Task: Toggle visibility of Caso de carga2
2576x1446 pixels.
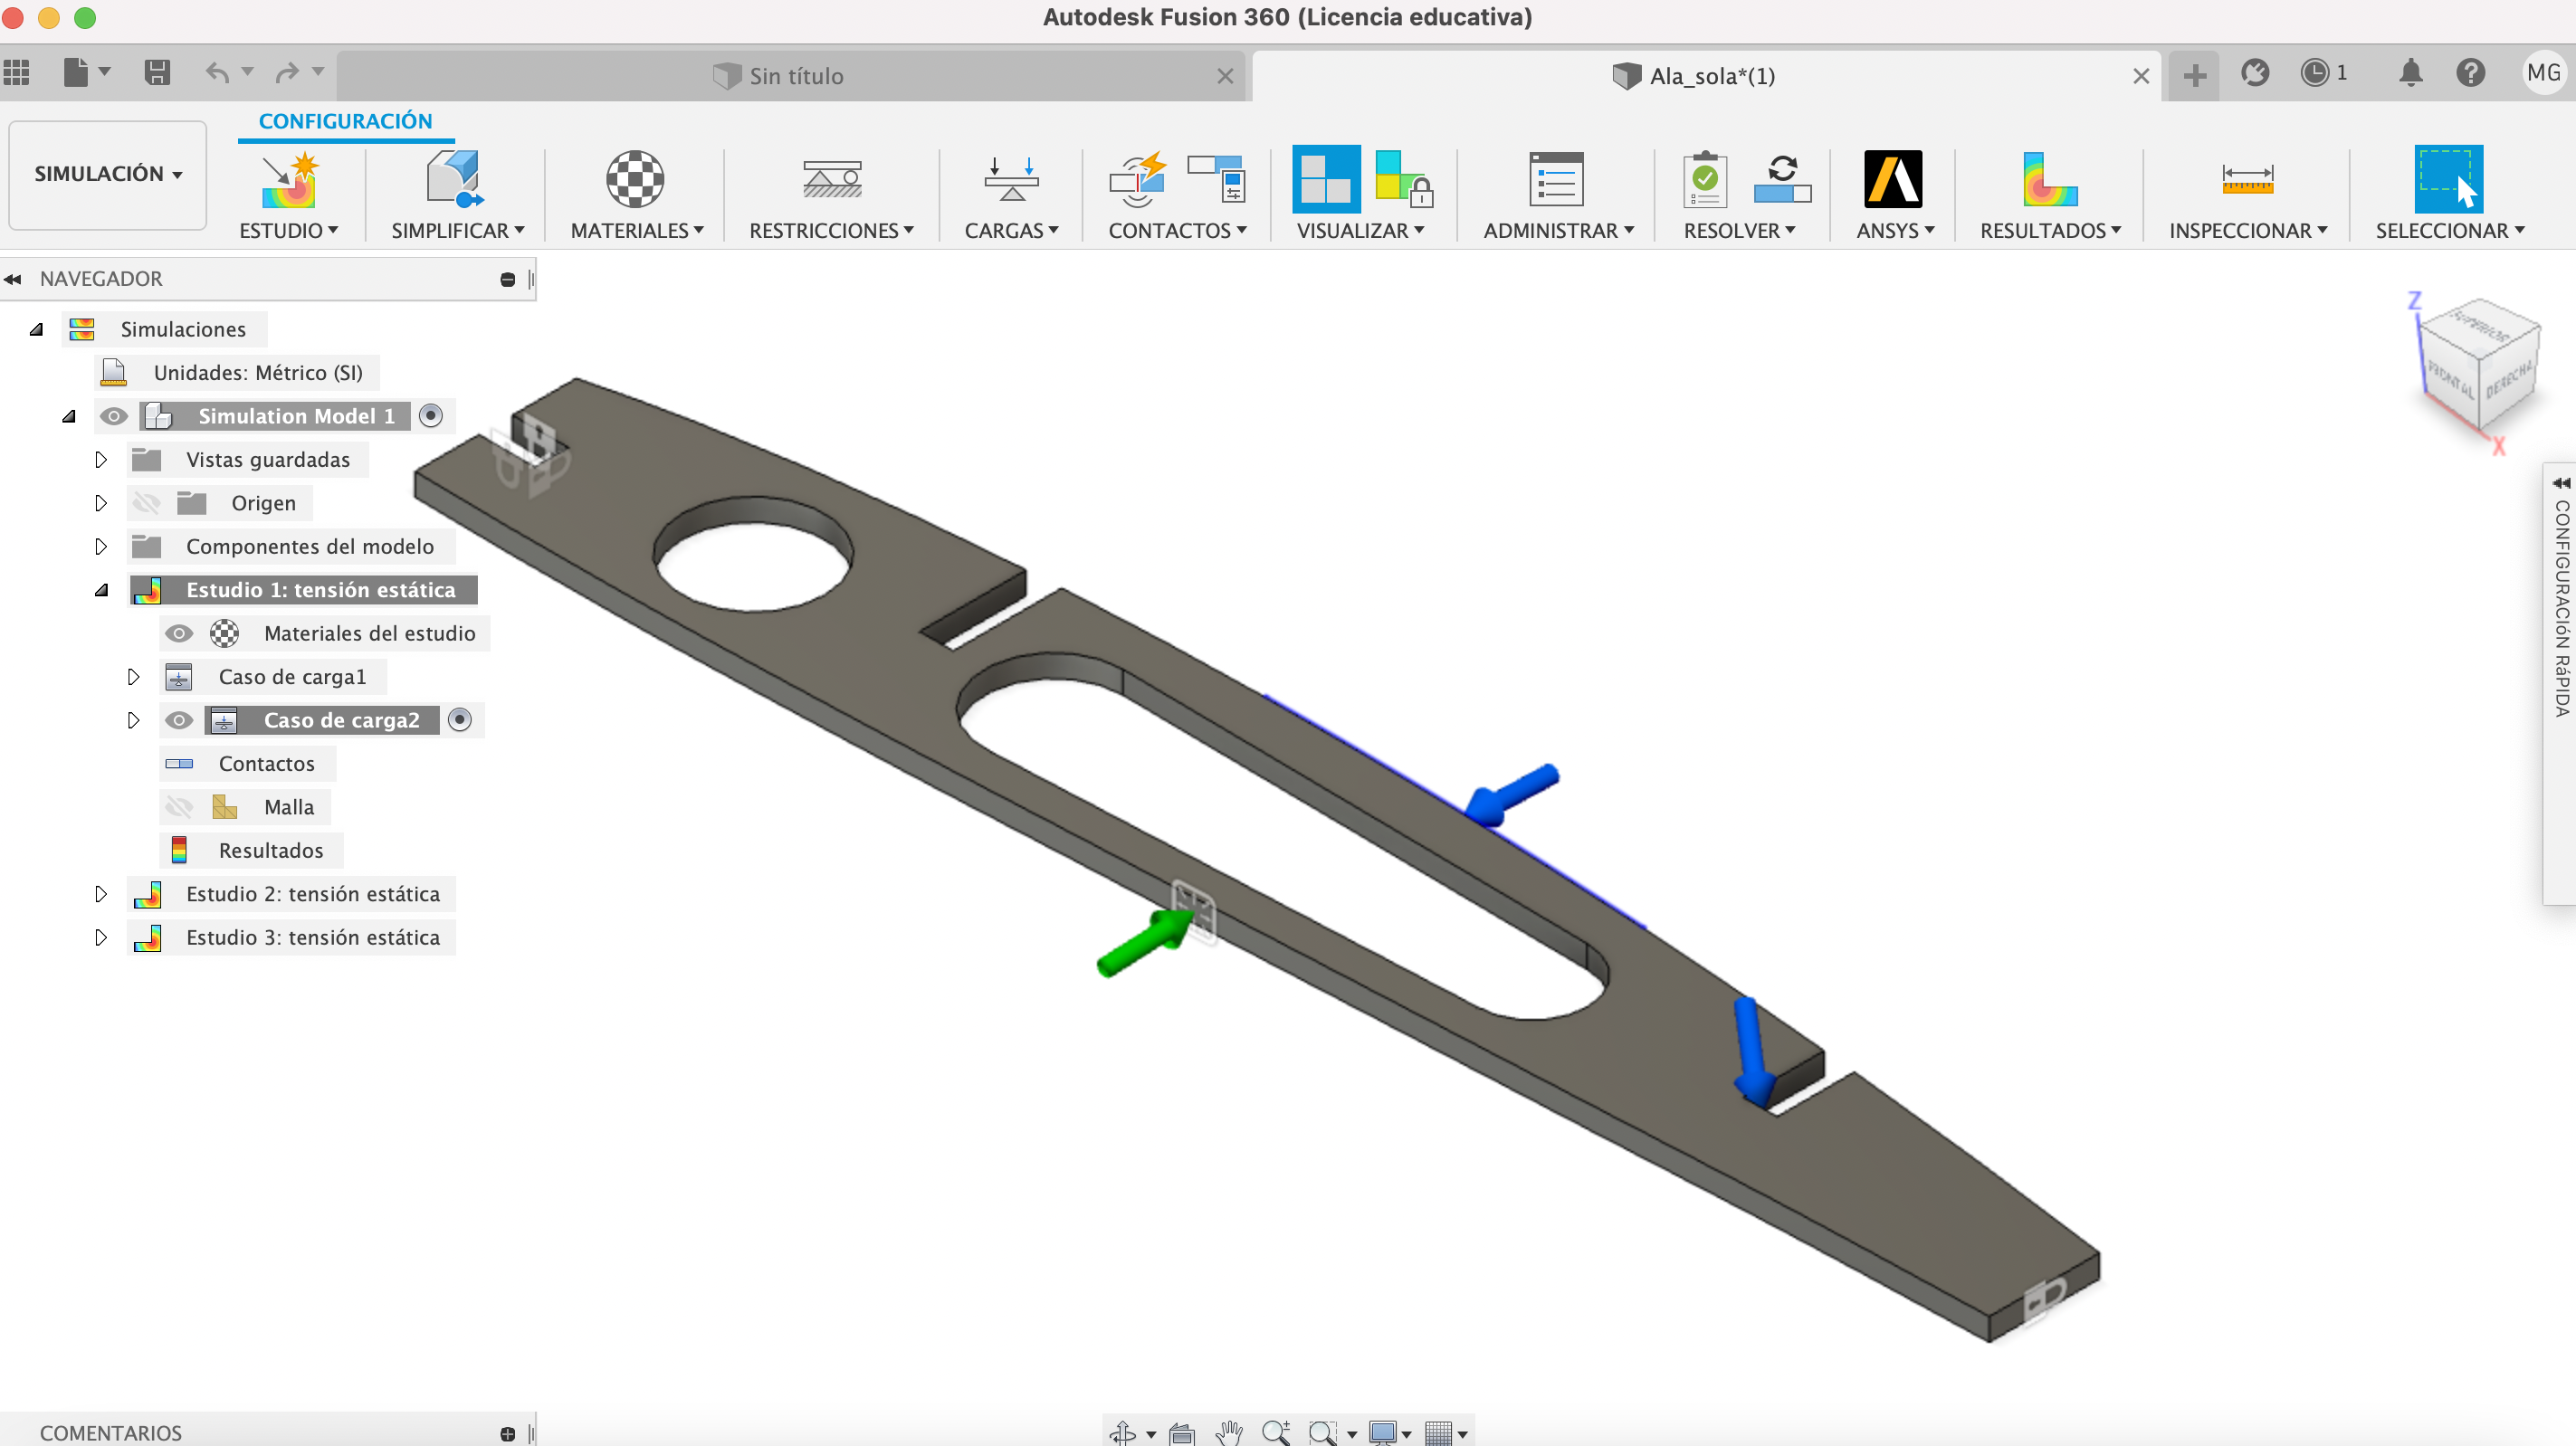Action: point(179,720)
